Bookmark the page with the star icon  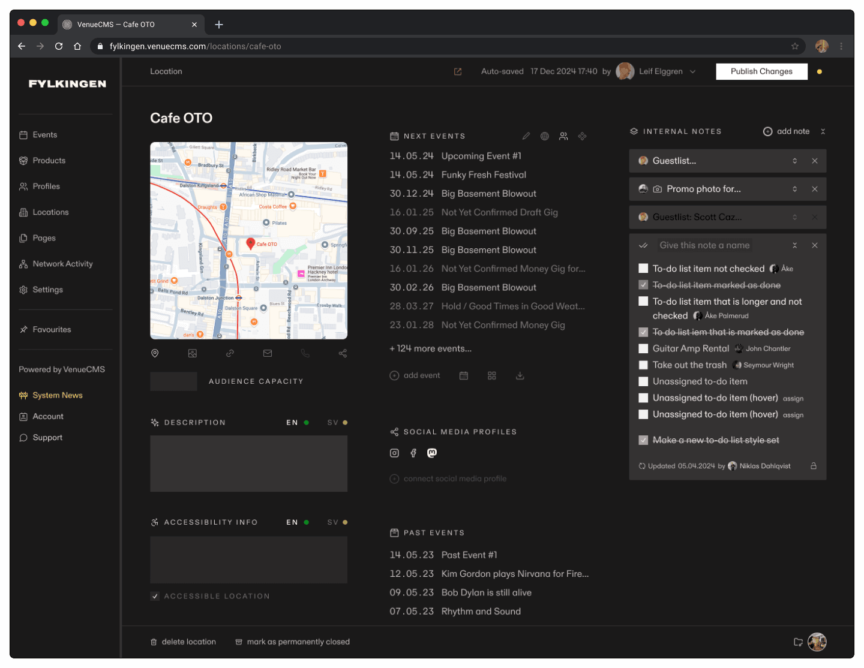[x=795, y=46]
